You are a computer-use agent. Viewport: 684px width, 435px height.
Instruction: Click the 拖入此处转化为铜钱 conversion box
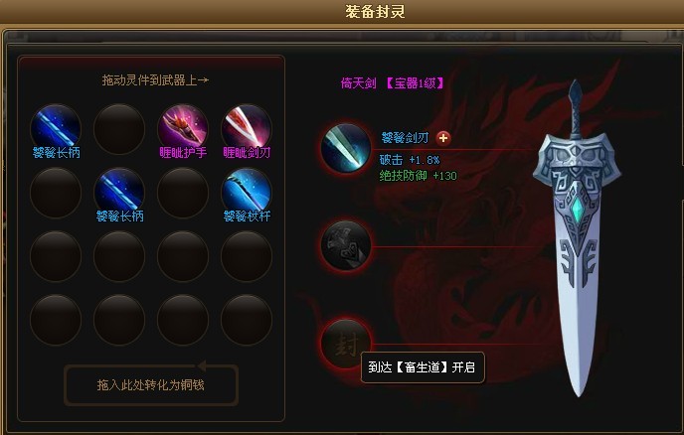tap(151, 385)
